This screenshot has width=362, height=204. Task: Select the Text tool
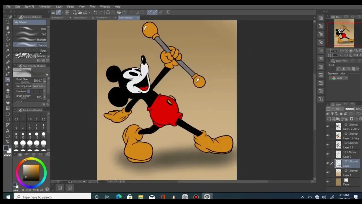click(8, 131)
